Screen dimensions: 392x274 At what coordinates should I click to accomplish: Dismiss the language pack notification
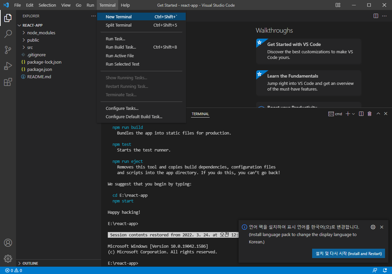[381, 227]
